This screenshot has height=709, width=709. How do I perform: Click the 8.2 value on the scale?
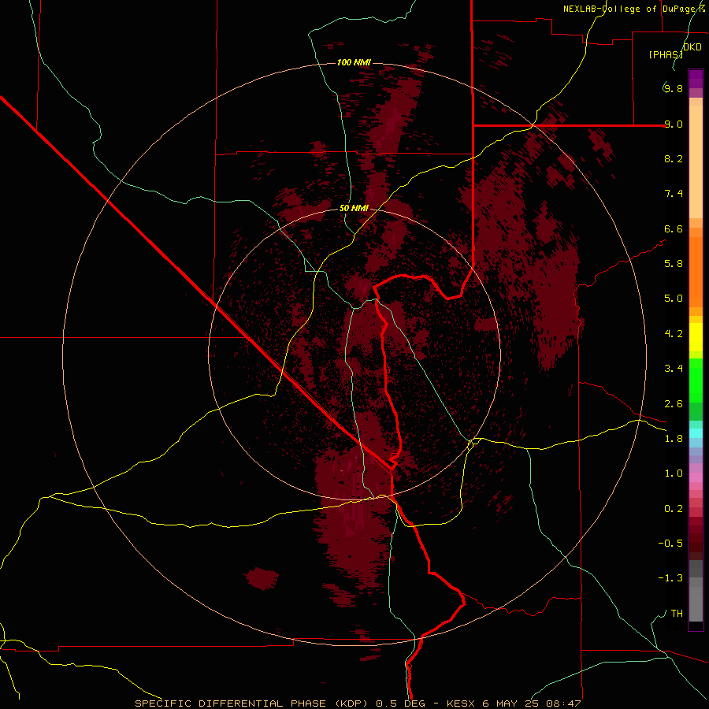(x=674, y=158)
